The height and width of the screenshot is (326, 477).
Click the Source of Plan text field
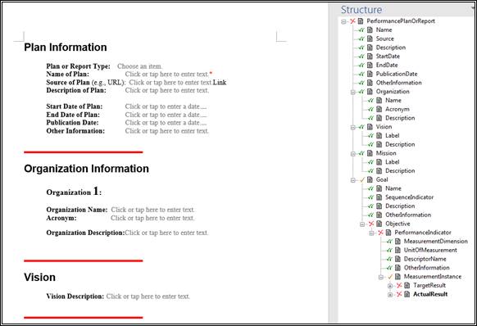[x=170, y=83]
